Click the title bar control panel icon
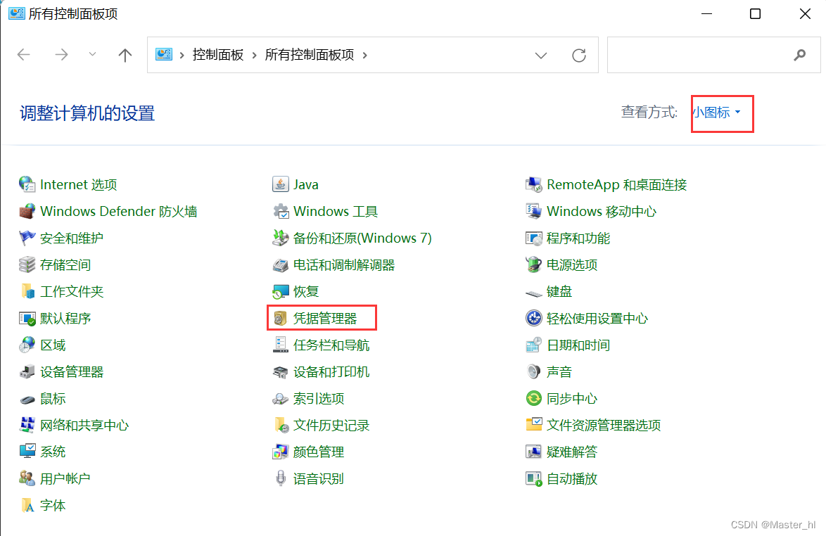The image size is (826, 536). (x=16, y=13)
